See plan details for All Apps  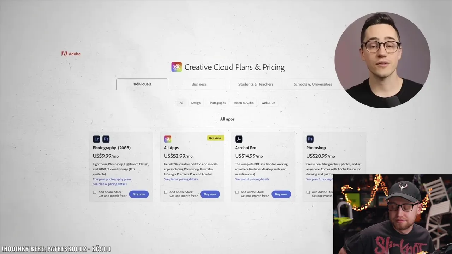coord(181,179)
